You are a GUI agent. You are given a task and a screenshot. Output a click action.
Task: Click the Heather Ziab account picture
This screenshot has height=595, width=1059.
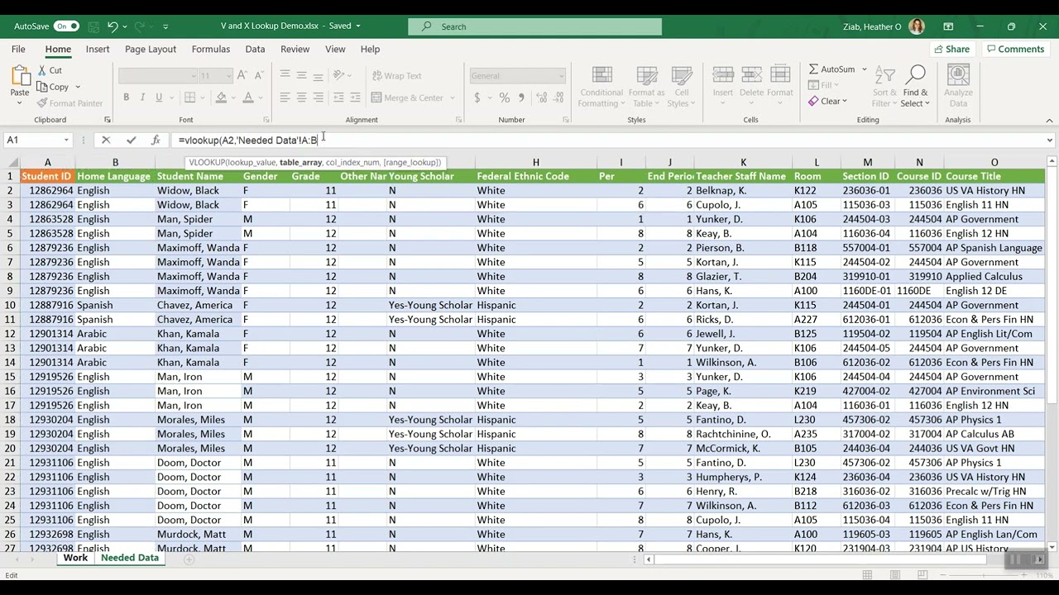(917, 26)
